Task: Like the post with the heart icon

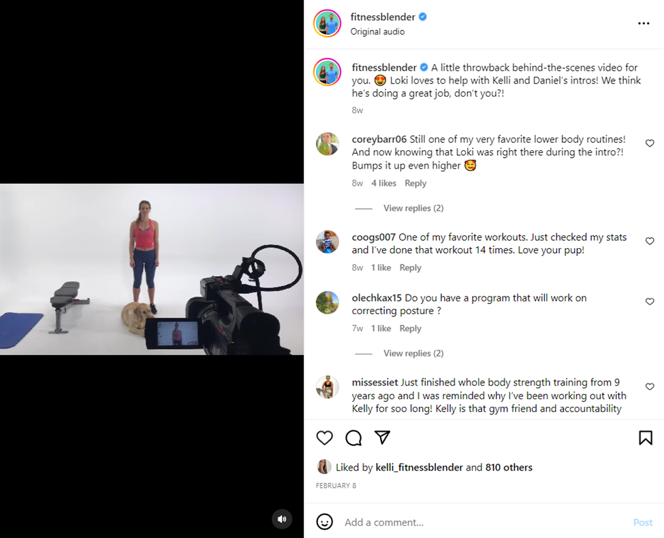Action: coord(325,438)
